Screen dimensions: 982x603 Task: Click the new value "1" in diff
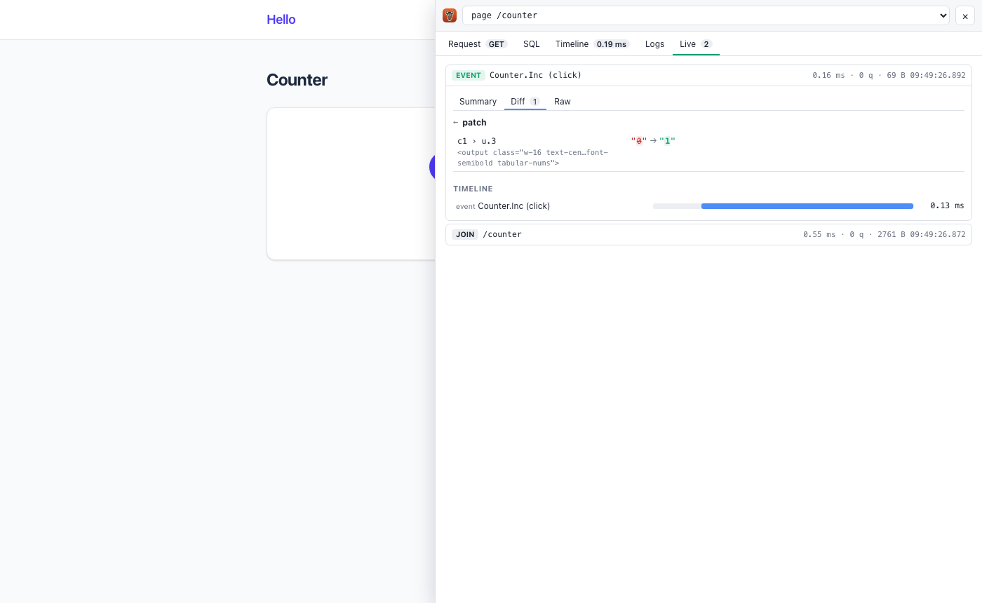click(667, 141)
